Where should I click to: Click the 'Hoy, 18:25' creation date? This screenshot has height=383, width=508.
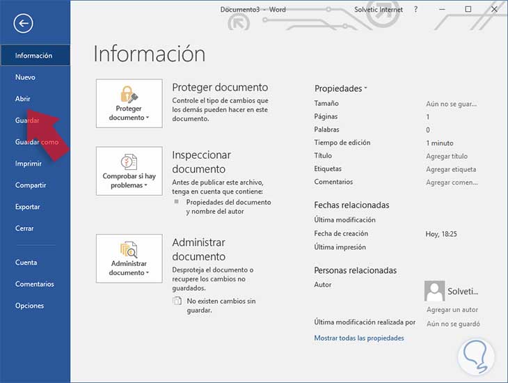441,234
